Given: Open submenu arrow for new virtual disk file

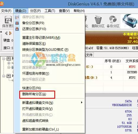Looking at the screenshot, I should pos(82,103).
